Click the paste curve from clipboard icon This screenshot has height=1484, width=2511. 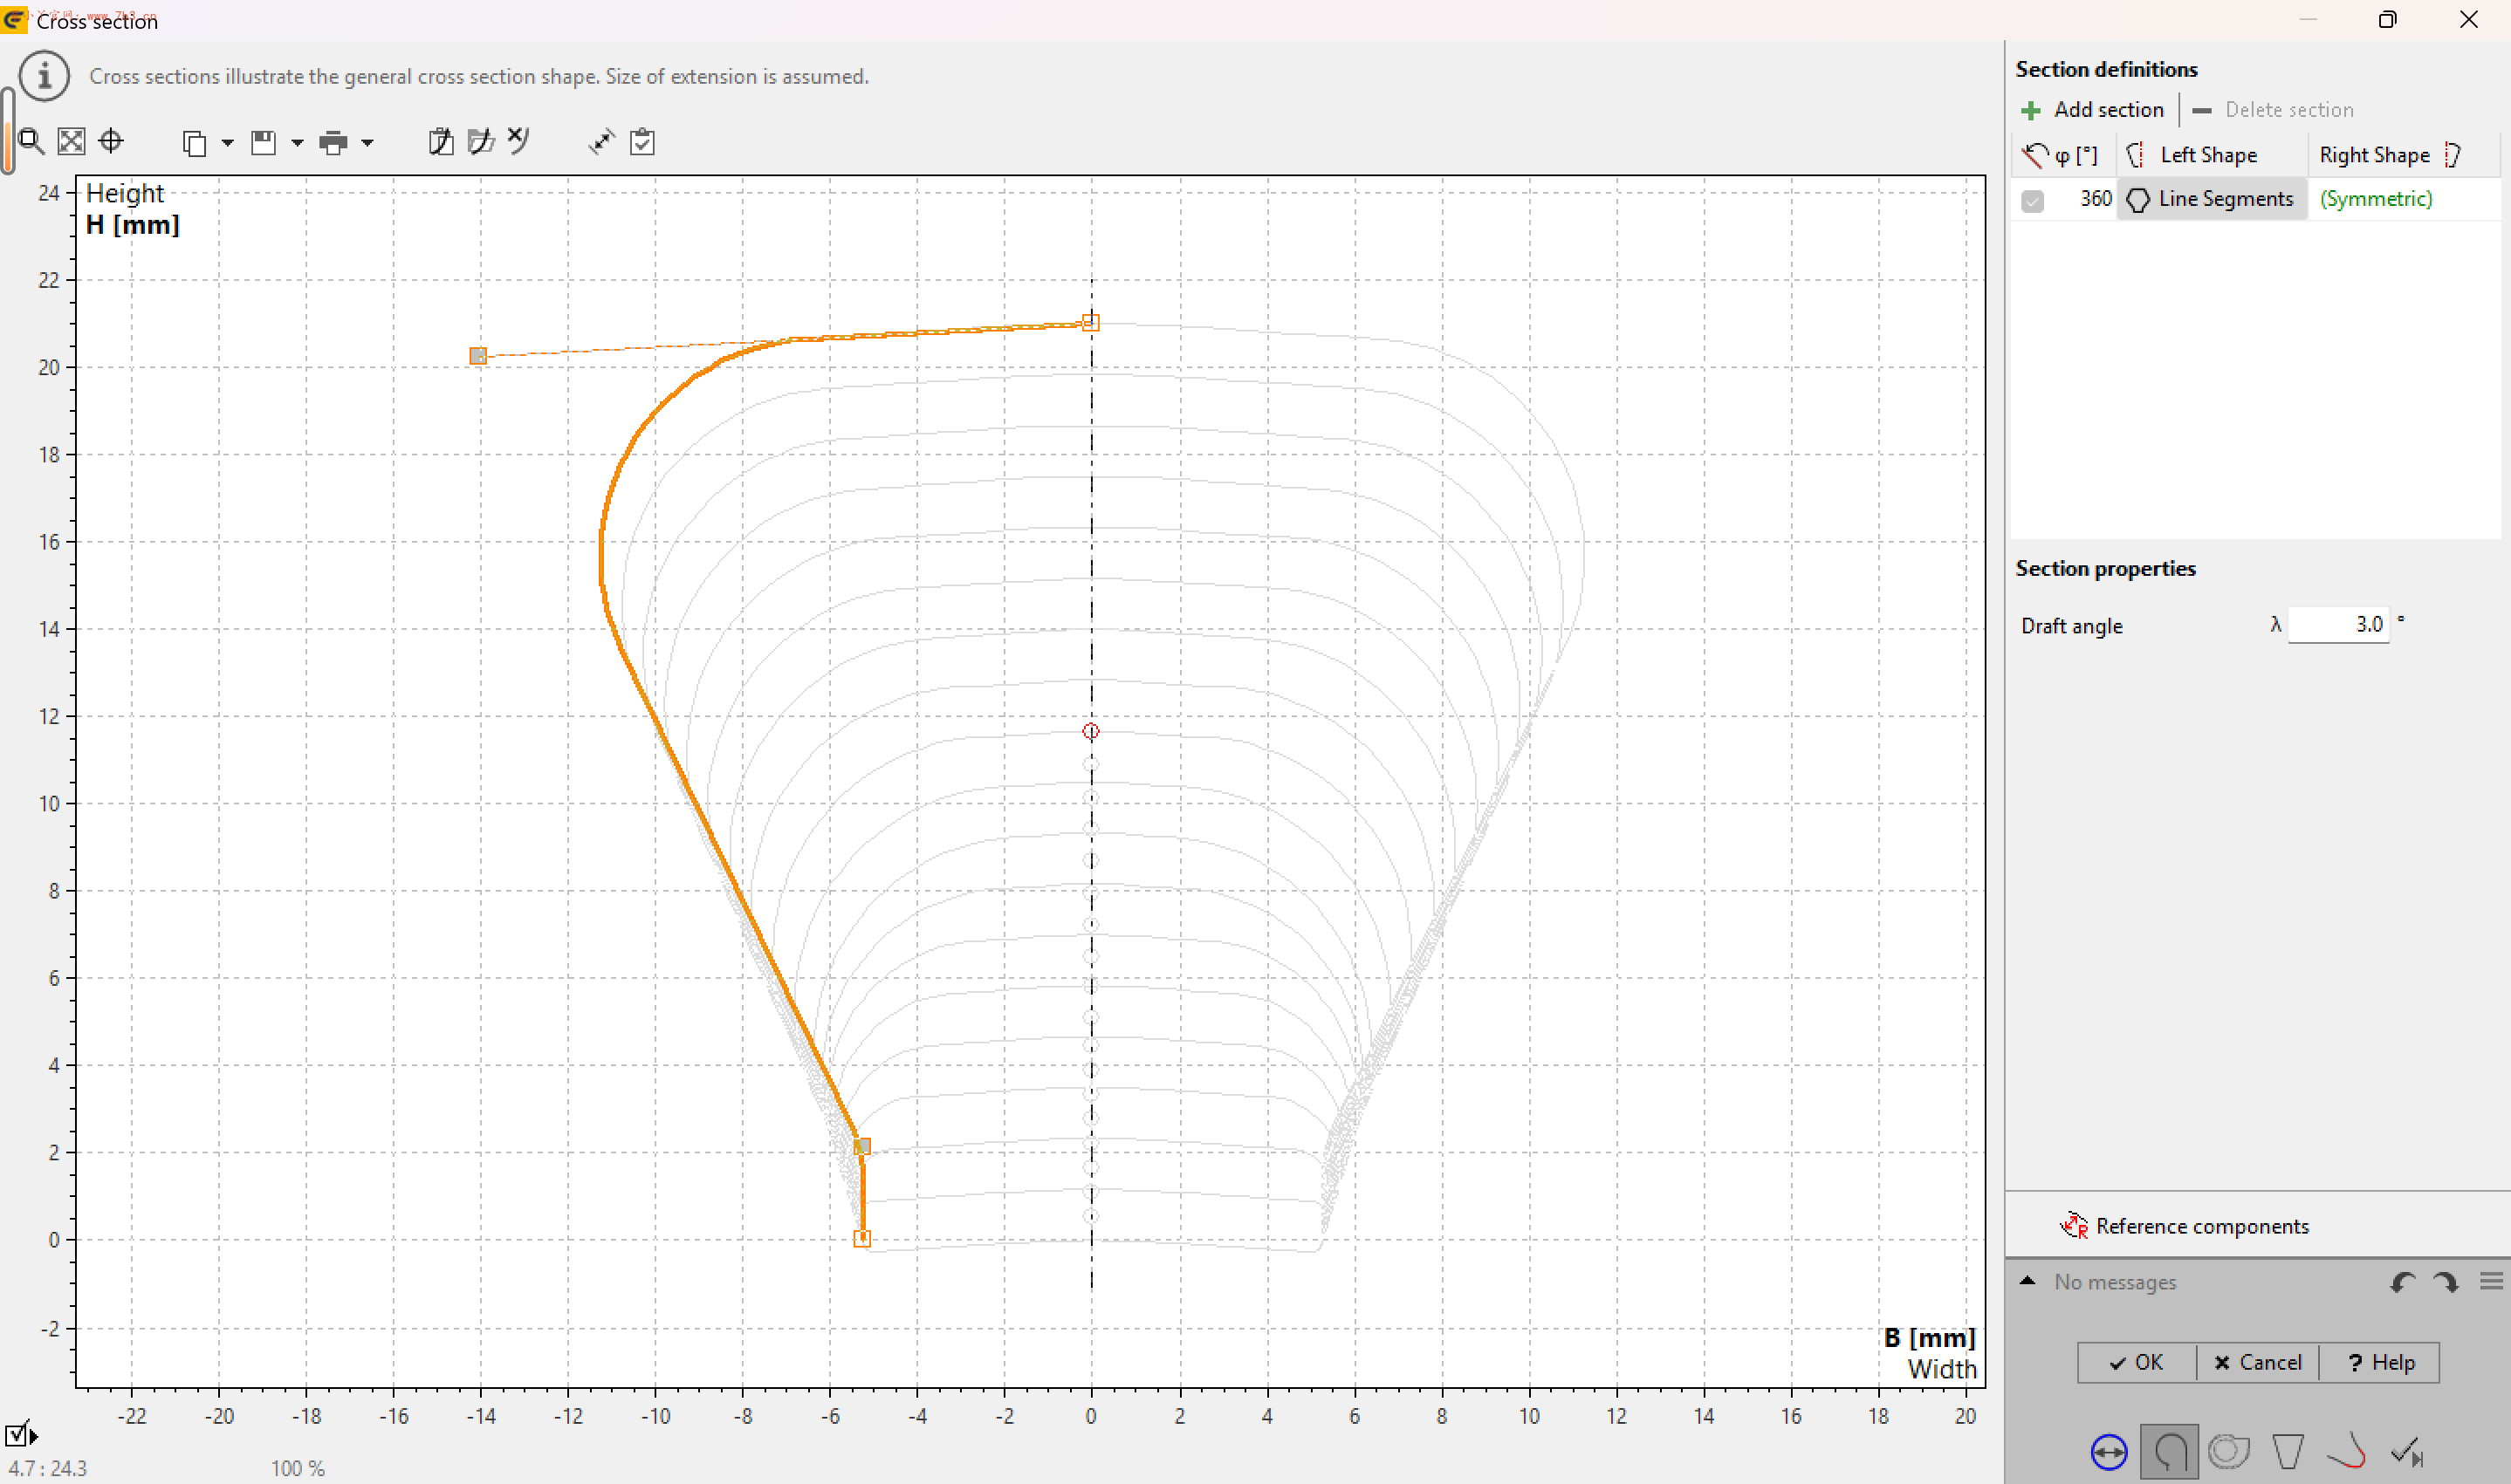(441, 142)
